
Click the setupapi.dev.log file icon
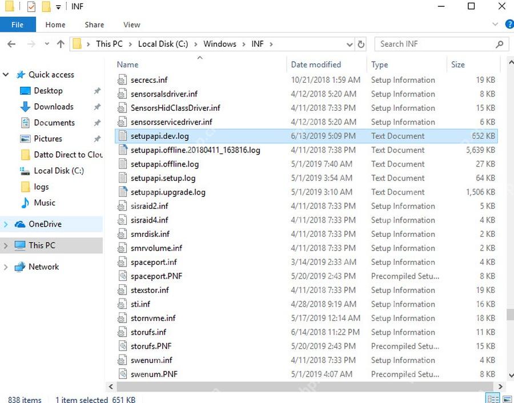[123, 136]
